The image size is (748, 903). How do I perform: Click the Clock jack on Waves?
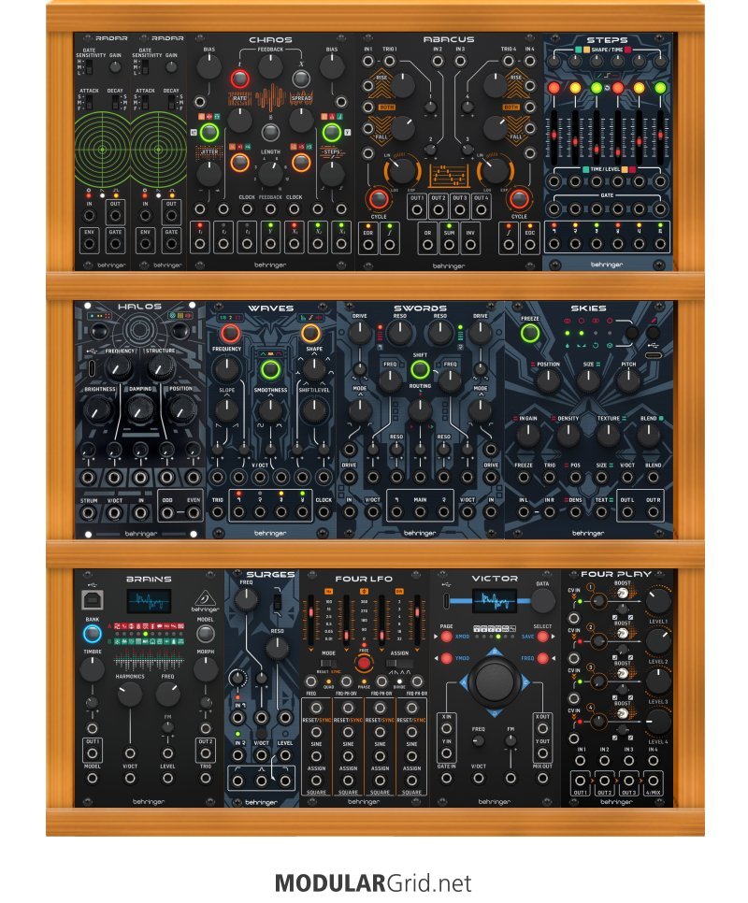click(x=323, y=512)
